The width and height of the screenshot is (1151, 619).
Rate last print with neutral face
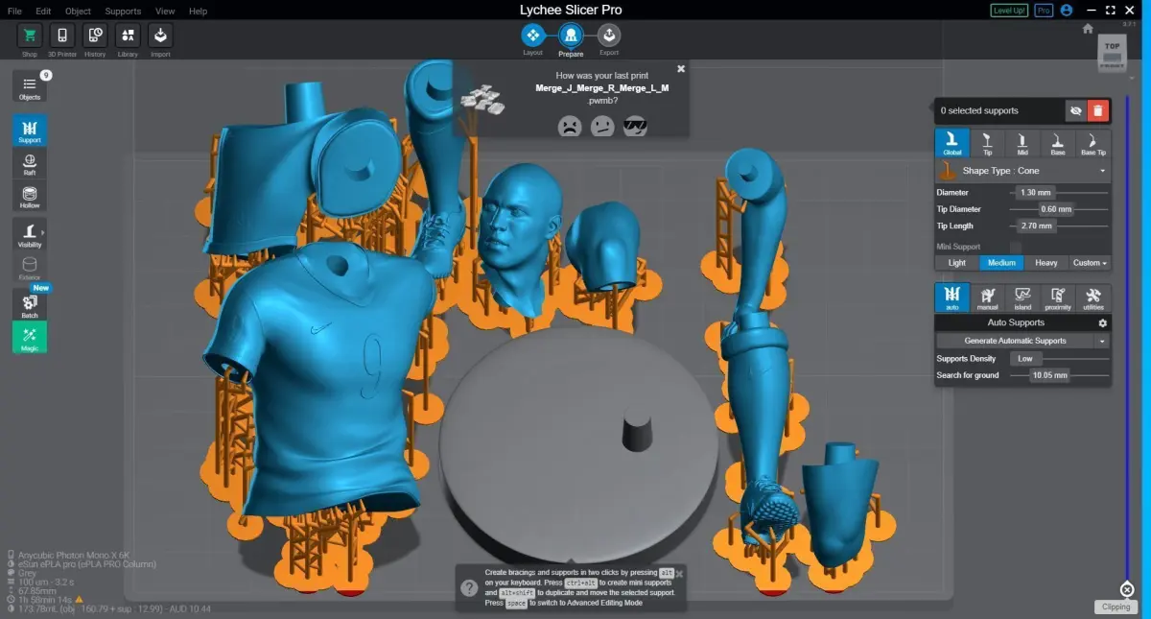pyautogui.click(x=602, y=125)
